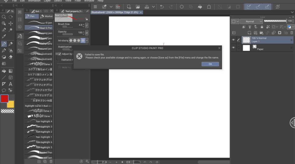Select the Eraser tool
295x164 pixels.
pos(11,57)
